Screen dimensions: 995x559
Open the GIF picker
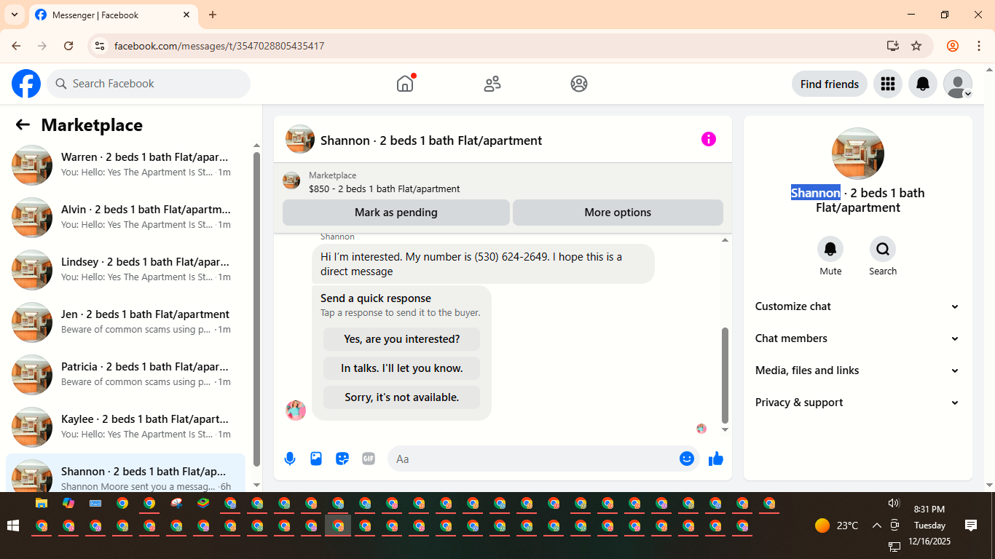(x=369, y=459)
